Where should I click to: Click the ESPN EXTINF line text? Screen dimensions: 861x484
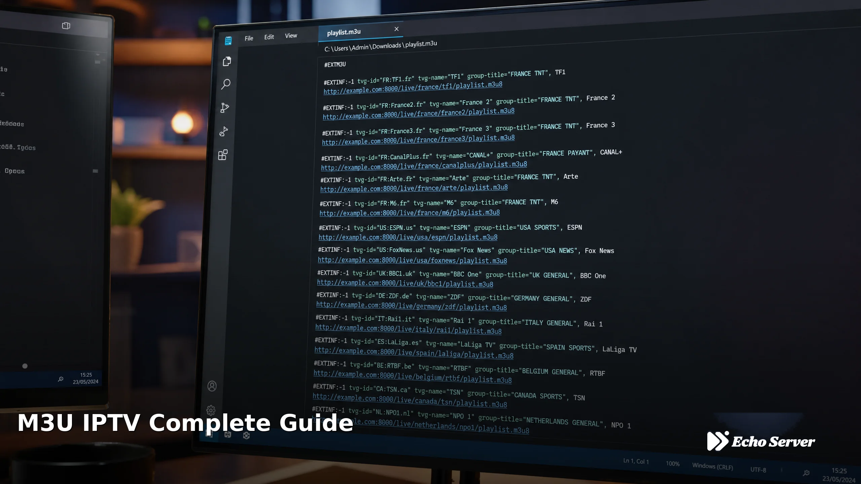pyautogui.click(x=450, y=228)
